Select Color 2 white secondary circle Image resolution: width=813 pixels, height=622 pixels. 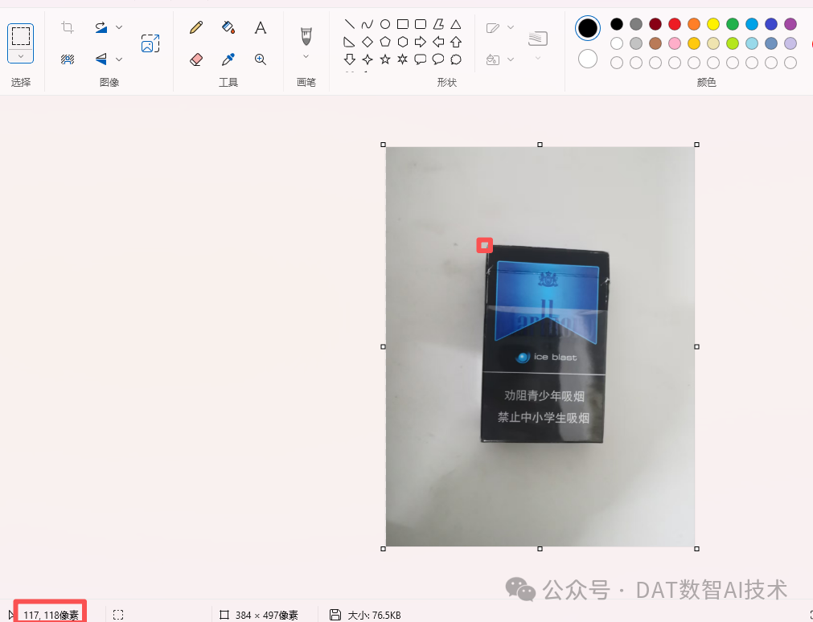588,59
